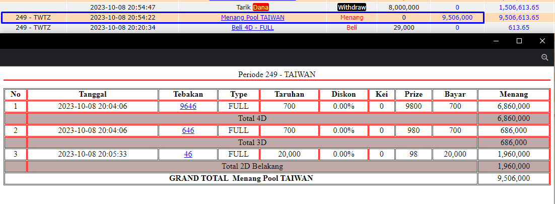Click the Taruhan column header
Image resolution: width=555 pixels, height=204 pixels.
[289, 94]
